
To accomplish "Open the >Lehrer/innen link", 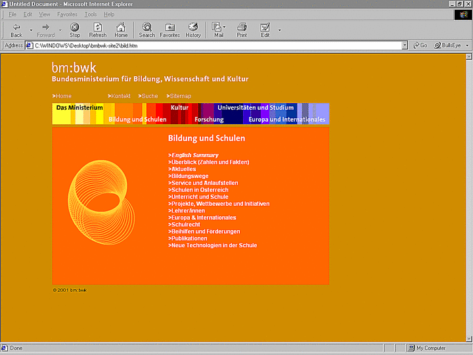I will [187, 211].
